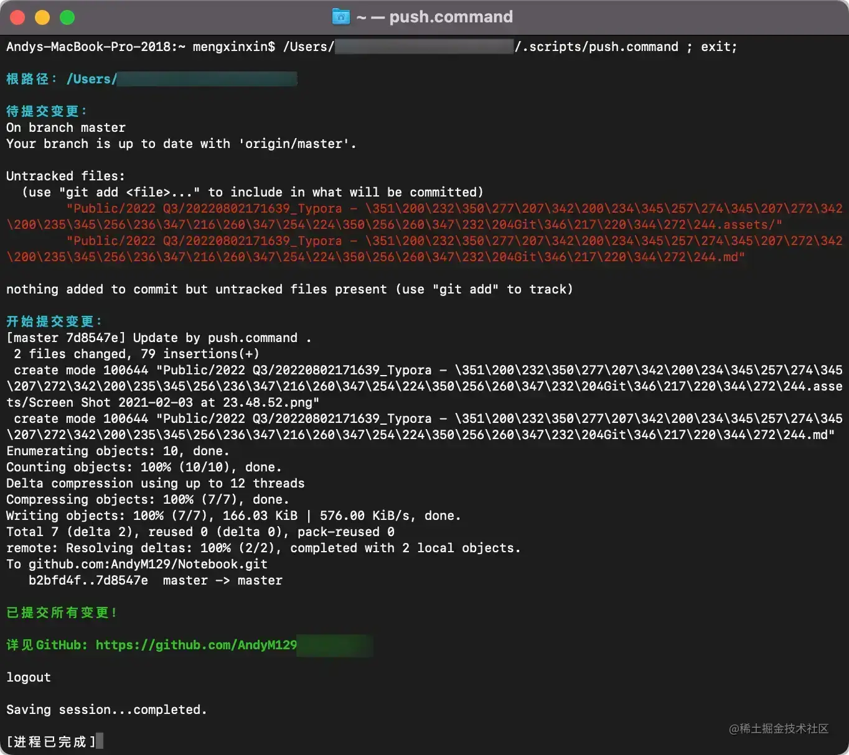Click 'Total 7 (delta 2), reused 0' line

tap(200, 532)
